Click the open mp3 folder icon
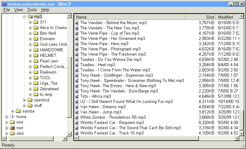The image size is (246, 149). pyautogui.click(x=30, y=17)
